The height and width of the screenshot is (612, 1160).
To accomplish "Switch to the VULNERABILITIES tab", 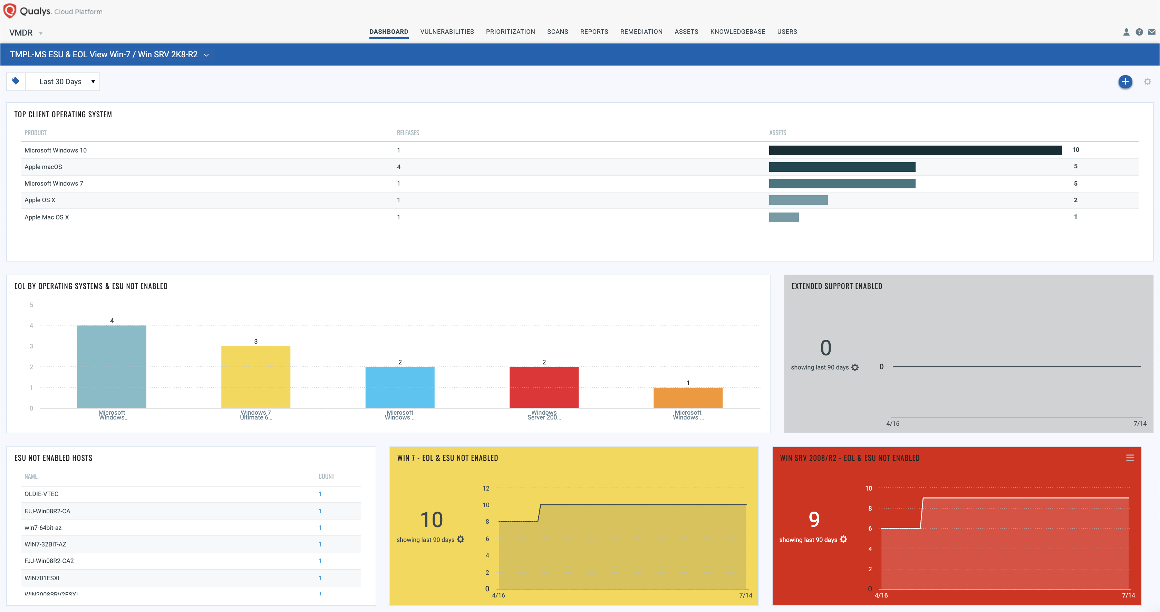I will click(x=447, y=31).
